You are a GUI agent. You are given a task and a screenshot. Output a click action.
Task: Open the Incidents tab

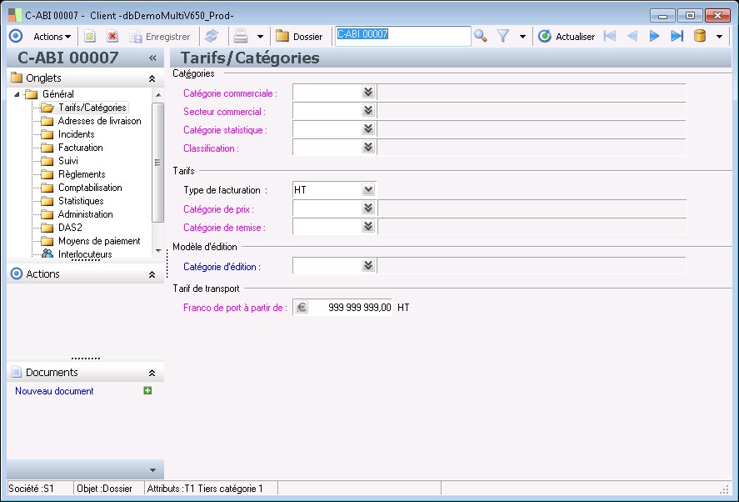pyautogui.click(x=77, y=134)
